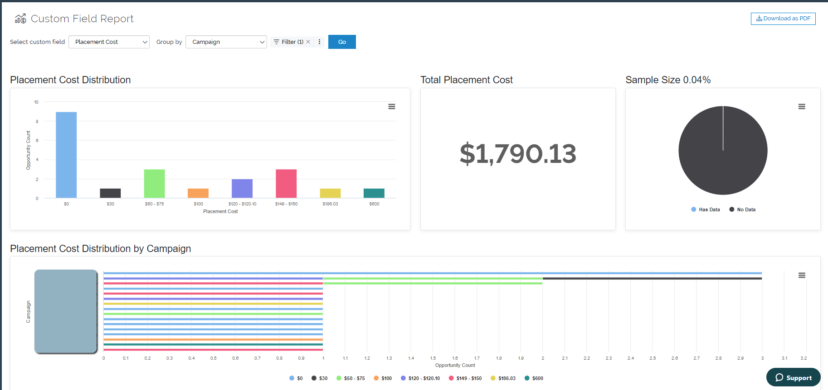This screenshot has height=390, width=828.
Task: Toggle $0 series in campaign legend
Action: pyautogui.click(x=296, y=378)
